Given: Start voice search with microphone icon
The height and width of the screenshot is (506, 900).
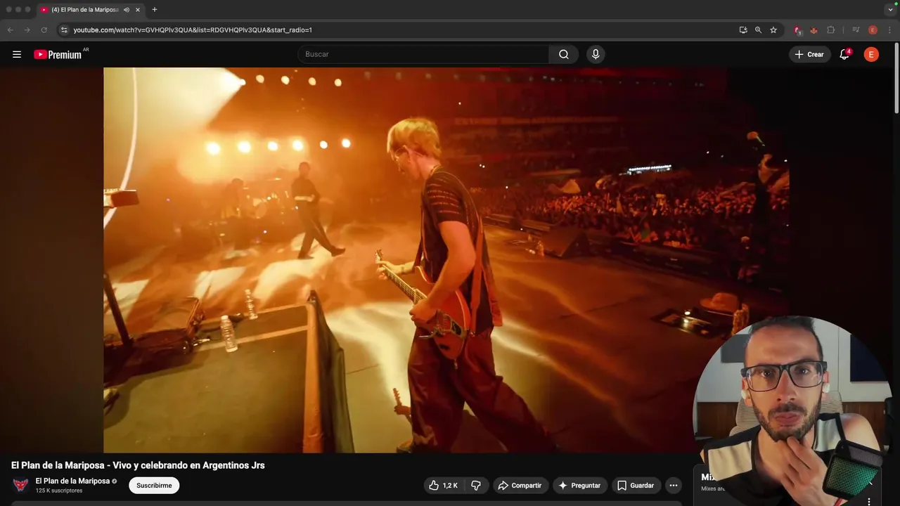Looking at the screenshot, I should (596, 54).
